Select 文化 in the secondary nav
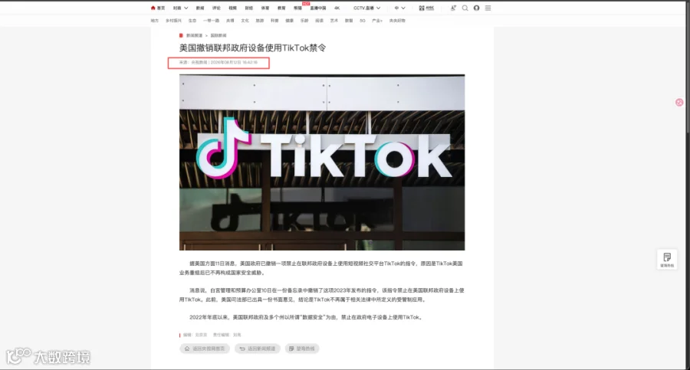690x370 pixels. 245,21
